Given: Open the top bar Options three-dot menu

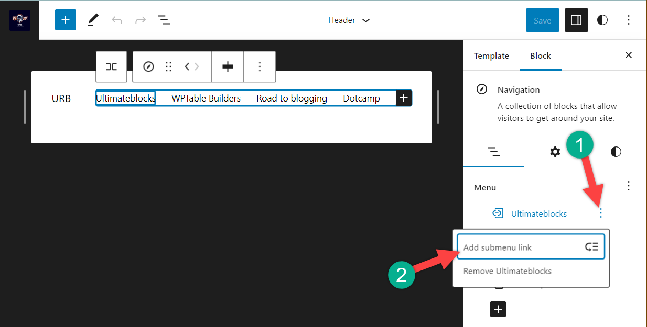Looking at the screenshot, I should [629, 20].
